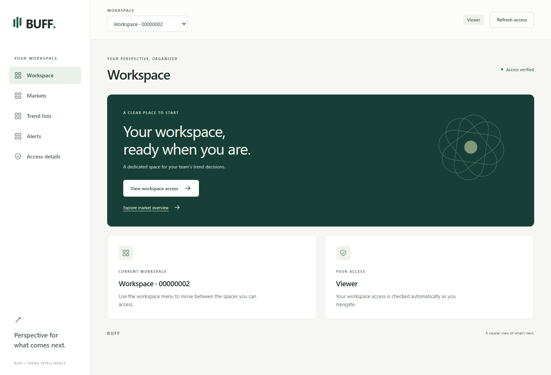
Task: Click the YOUR PERSPECTIVE, ORGANIZED label
Action: point(142,59)
